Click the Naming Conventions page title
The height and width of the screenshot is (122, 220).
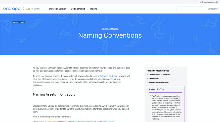pyautogui.click(x=110, y=35)
